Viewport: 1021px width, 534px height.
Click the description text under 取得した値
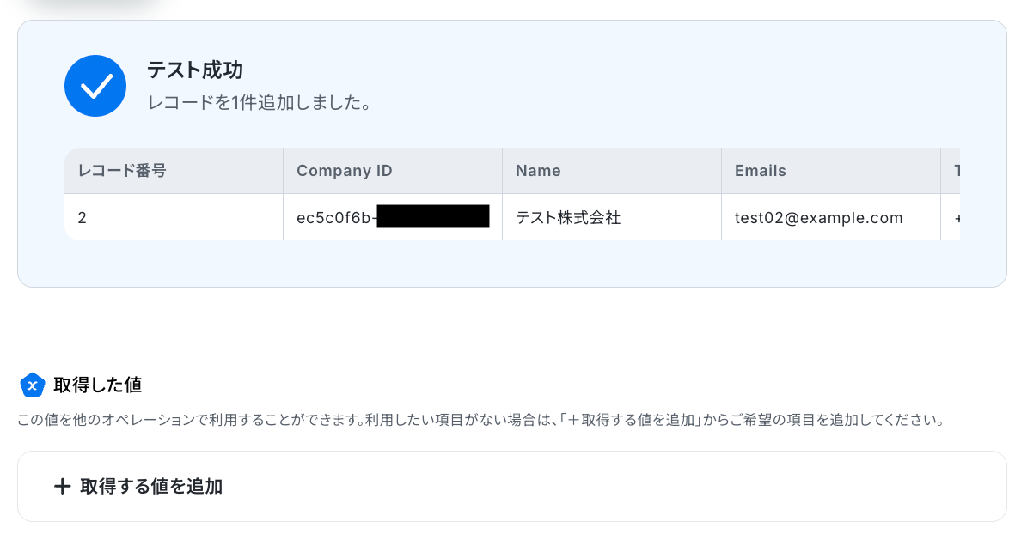pyautogui.click(x=480, y=420)
